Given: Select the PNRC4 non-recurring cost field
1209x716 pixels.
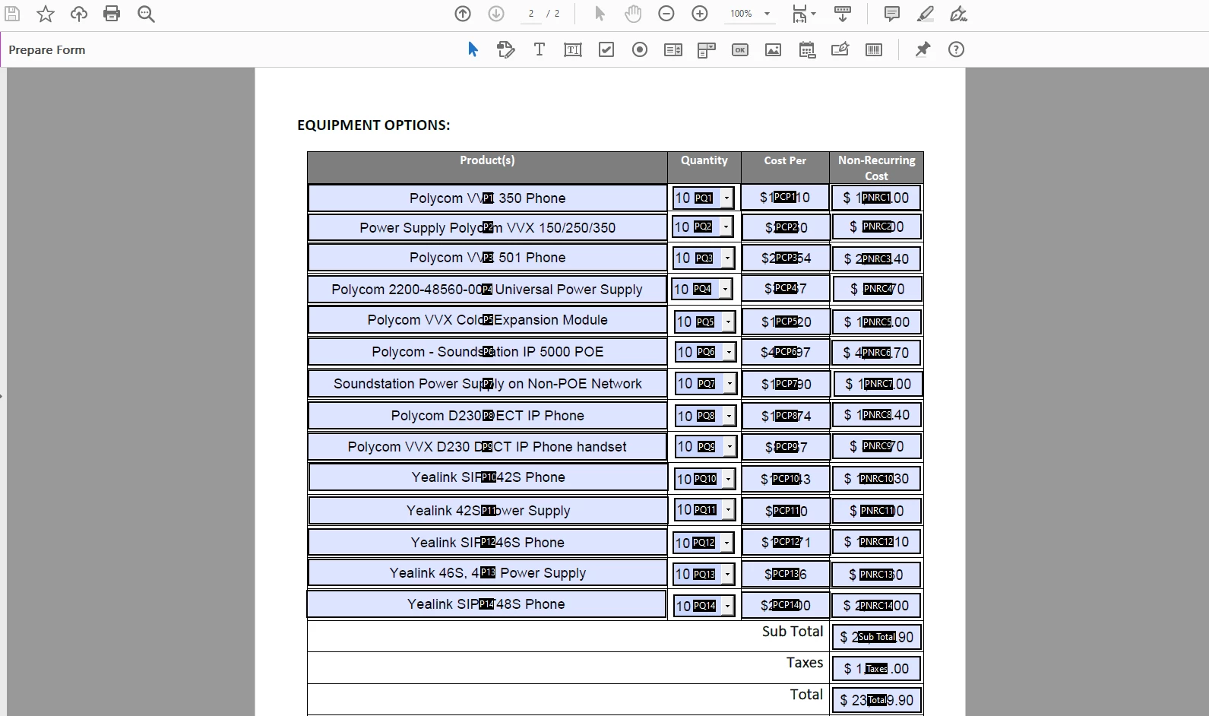Looking at the screenshot, I should (877, 289).
